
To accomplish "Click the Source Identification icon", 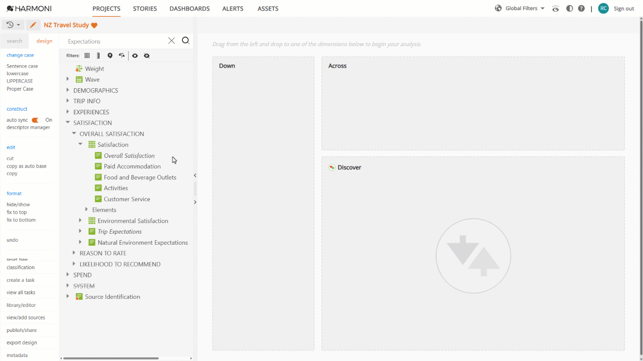I will tap(79, 297).
